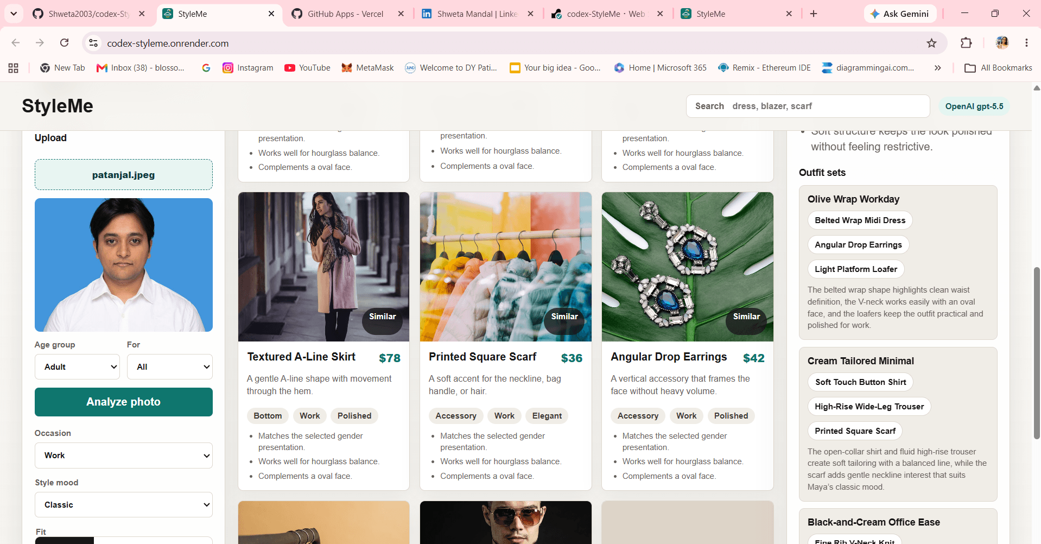Viewport: 1041px width, 544px height.
Task: Select the Light Platform Loafer chip
Action: [x=856, y=269]
